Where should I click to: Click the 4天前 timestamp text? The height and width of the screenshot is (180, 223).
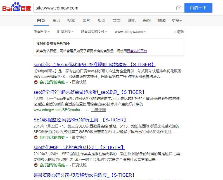click(38, 99)
